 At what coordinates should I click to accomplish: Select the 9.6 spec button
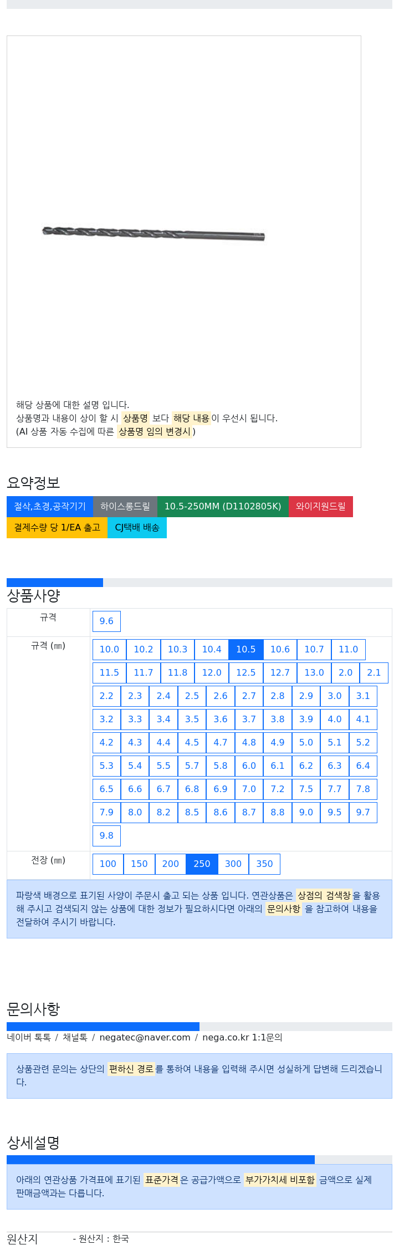tap(106, 621)
